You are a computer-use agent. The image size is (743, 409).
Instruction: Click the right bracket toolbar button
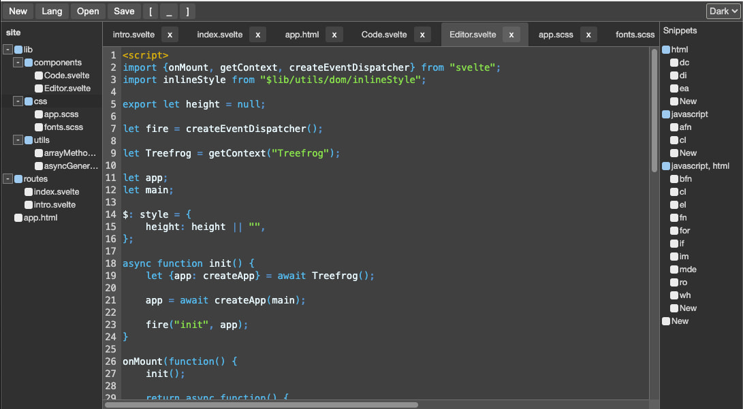(187, 12)
